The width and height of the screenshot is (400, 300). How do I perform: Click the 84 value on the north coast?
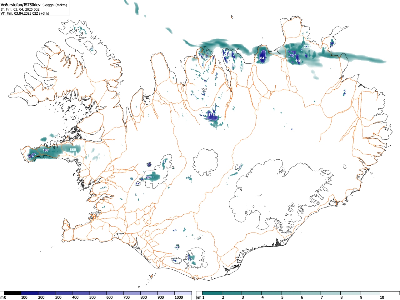pyautogui.click(x=262, y=58)
